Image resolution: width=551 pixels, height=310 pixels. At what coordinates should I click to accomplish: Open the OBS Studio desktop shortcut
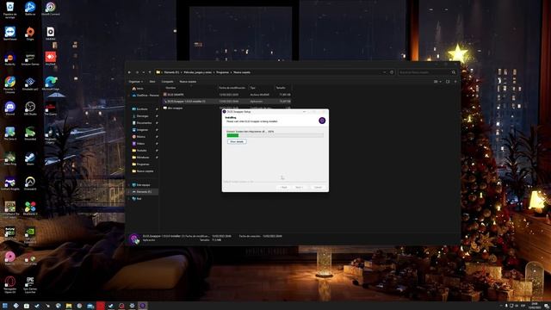[x=30, y=108]
